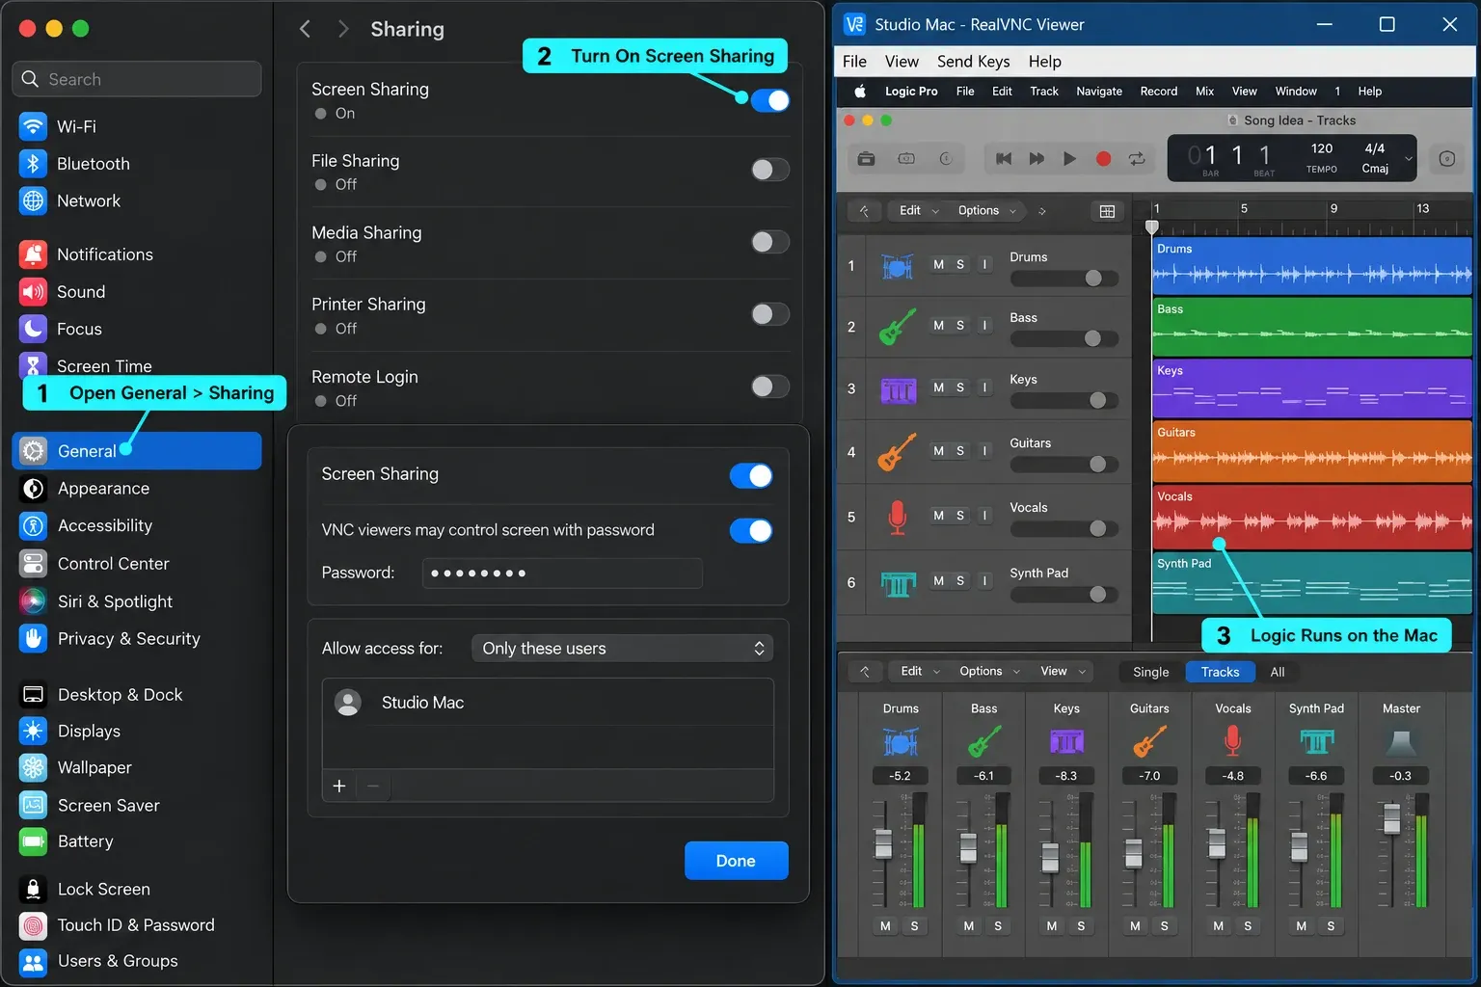Click the Master channel icon in mixer

click(x=1400, y=741)
